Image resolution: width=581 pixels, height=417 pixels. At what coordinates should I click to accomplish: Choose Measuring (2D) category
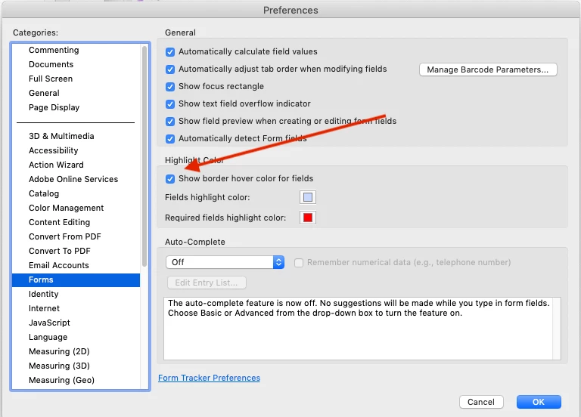click(x=76, y=351)
